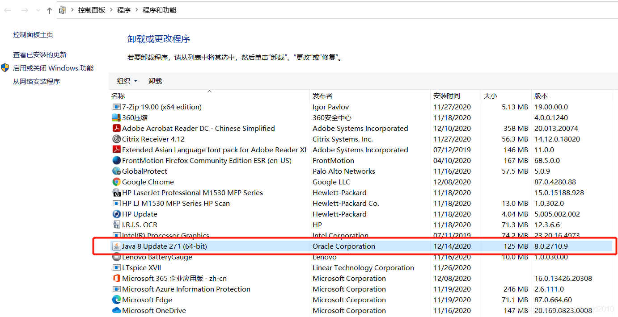Click the GlobalProtect globe icon
Screen dimensions: 618x317
[x=116, y=171]
